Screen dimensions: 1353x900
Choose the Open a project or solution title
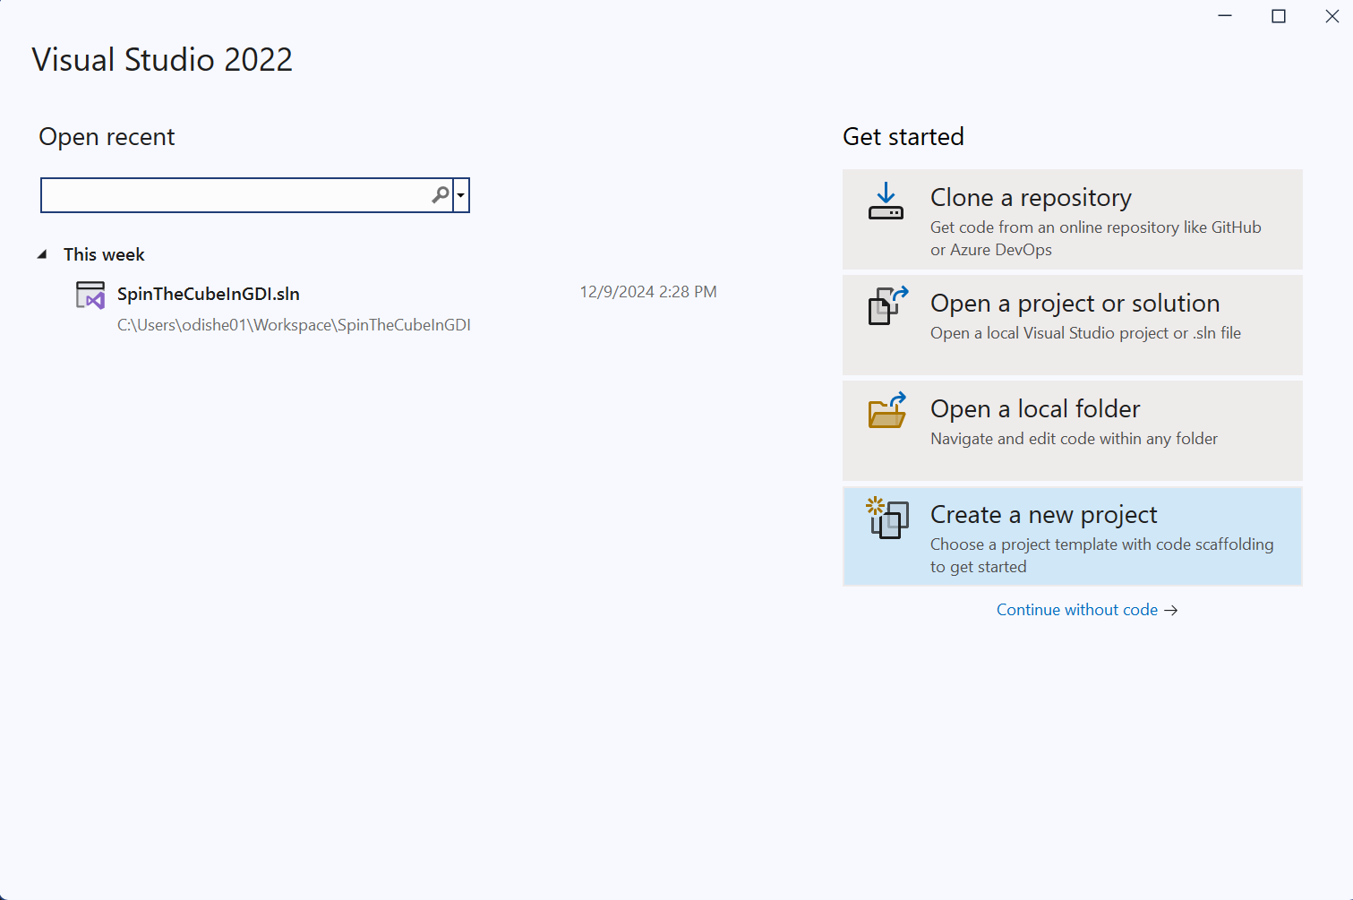[1075, 303]
